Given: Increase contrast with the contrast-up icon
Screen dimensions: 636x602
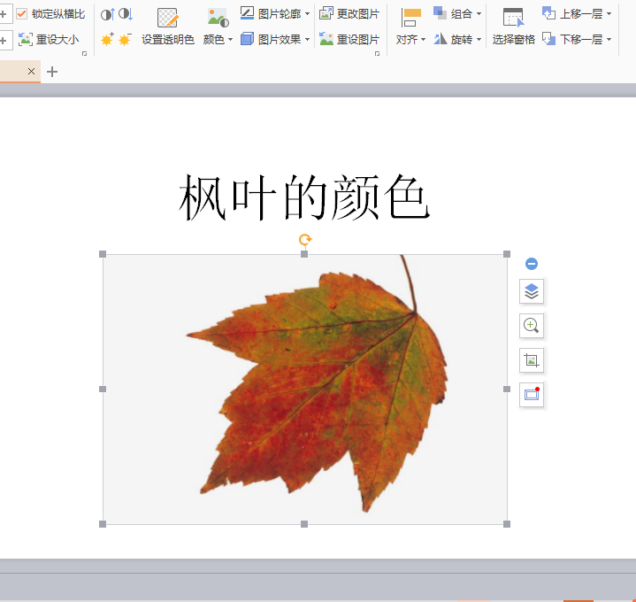Looking at the screenshot, I should click(108, 15).
